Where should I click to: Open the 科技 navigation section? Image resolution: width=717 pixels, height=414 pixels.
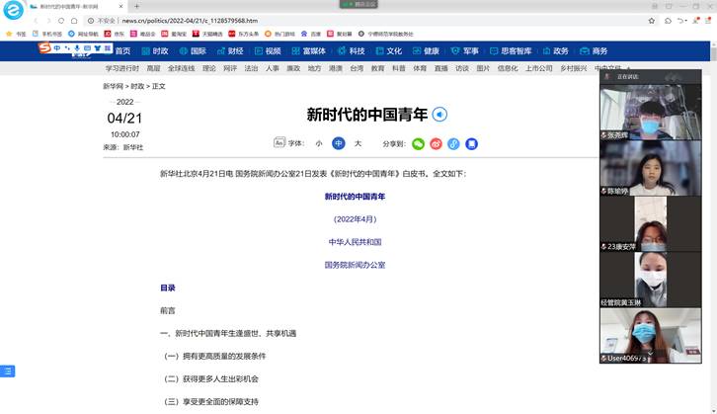click(351, 50)
